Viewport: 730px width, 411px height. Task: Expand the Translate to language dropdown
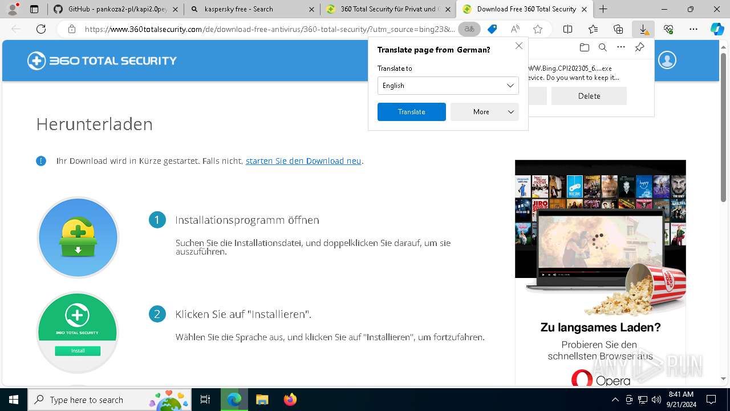(x=448, y=86)
